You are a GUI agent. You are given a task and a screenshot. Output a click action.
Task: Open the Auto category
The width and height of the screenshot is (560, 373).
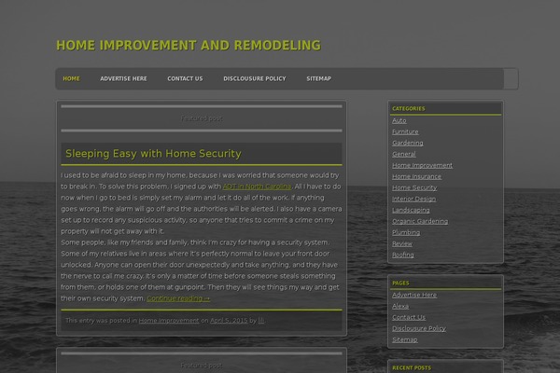[x=399, y=120]
